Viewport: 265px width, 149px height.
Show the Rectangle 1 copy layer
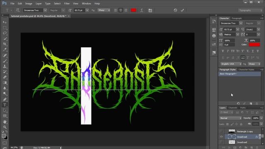(x=221, y=131)
